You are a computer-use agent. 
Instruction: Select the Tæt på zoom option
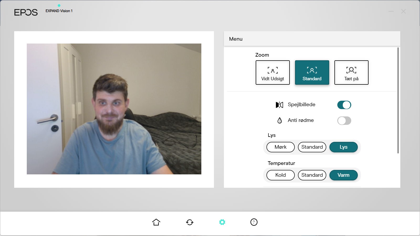coord(351,73)
